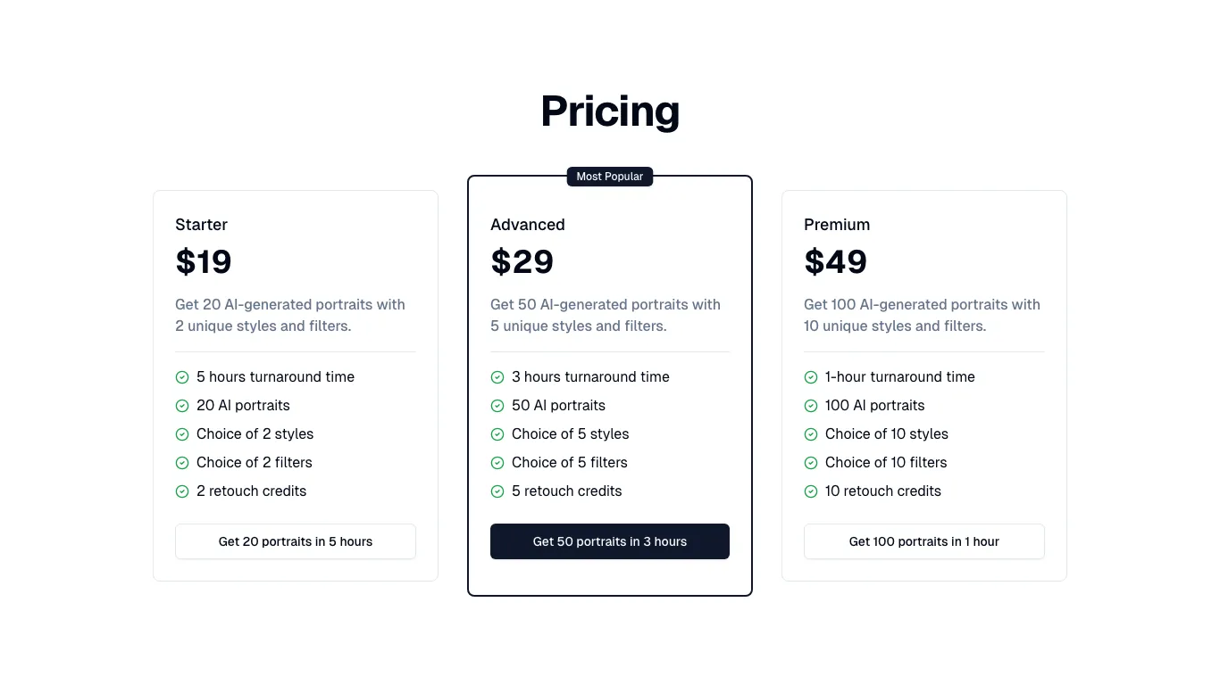
Task: Click the check icon beside '2 retouch credits'
Action: (x=182, y=491)
